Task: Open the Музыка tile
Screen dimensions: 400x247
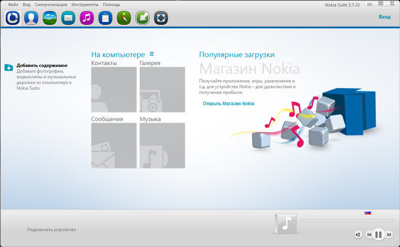Action: tap(162, 145)
